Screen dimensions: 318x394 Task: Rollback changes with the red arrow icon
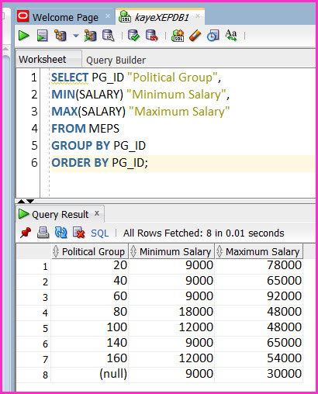152,36
